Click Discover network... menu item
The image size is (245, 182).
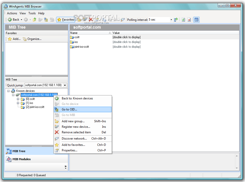coord(83,138)
